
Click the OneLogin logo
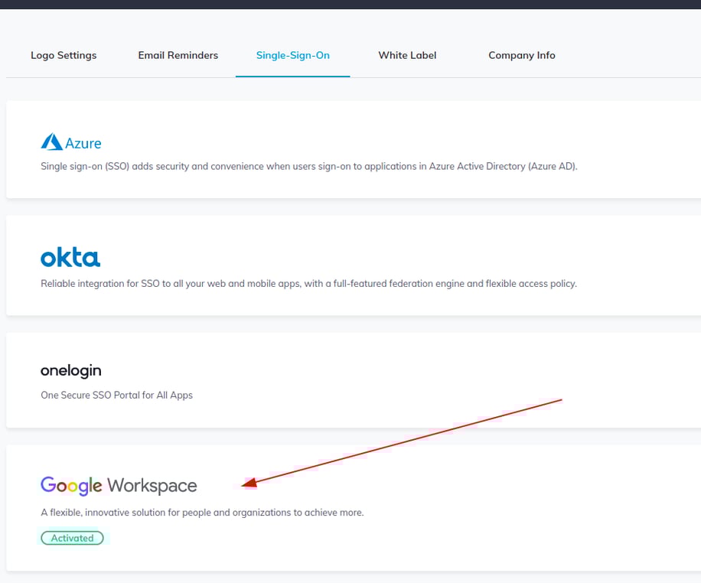tap(70, 370)
